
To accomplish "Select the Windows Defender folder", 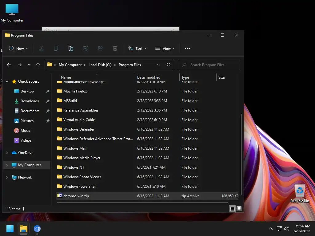I will pos(147,129).
